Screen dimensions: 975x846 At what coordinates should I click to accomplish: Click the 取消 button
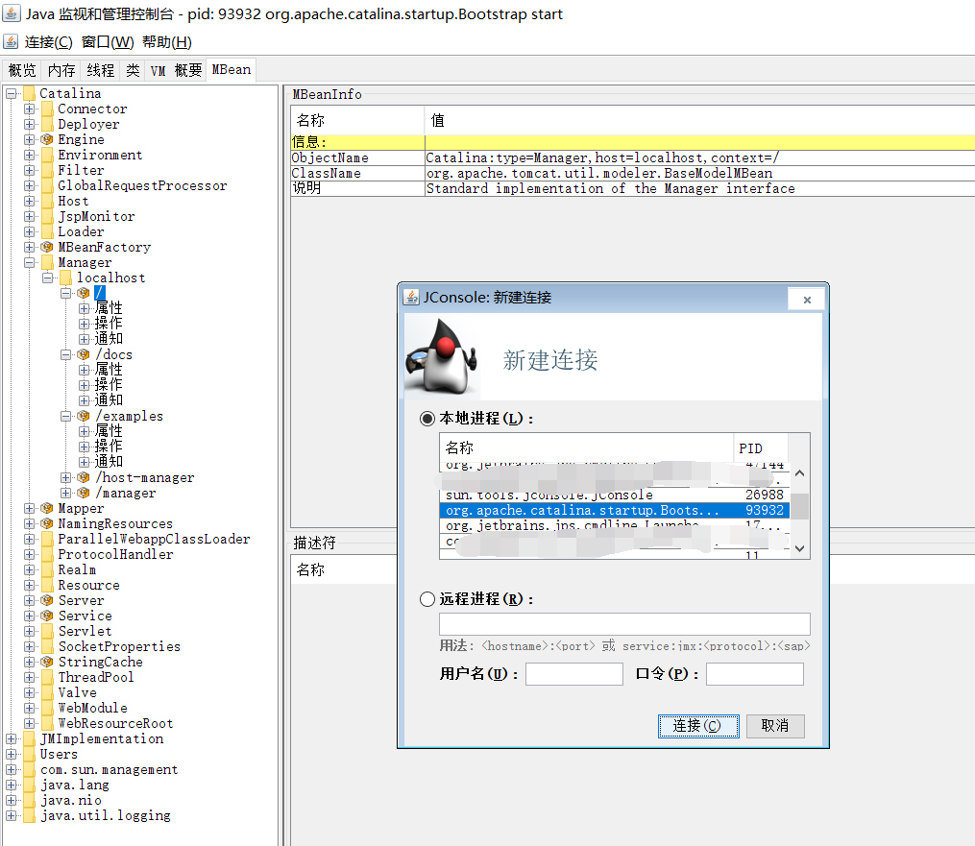(775, 726)
